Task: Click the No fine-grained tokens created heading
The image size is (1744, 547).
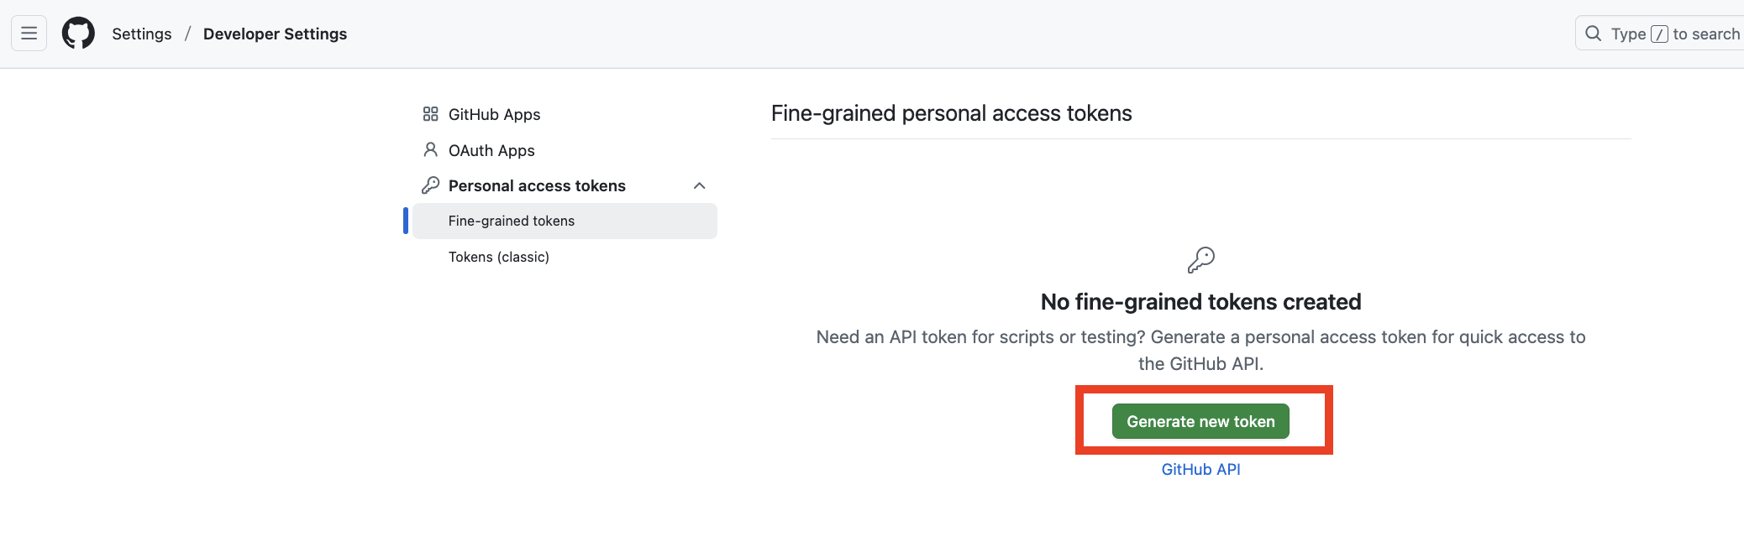Action: (x=1200, y=301)
